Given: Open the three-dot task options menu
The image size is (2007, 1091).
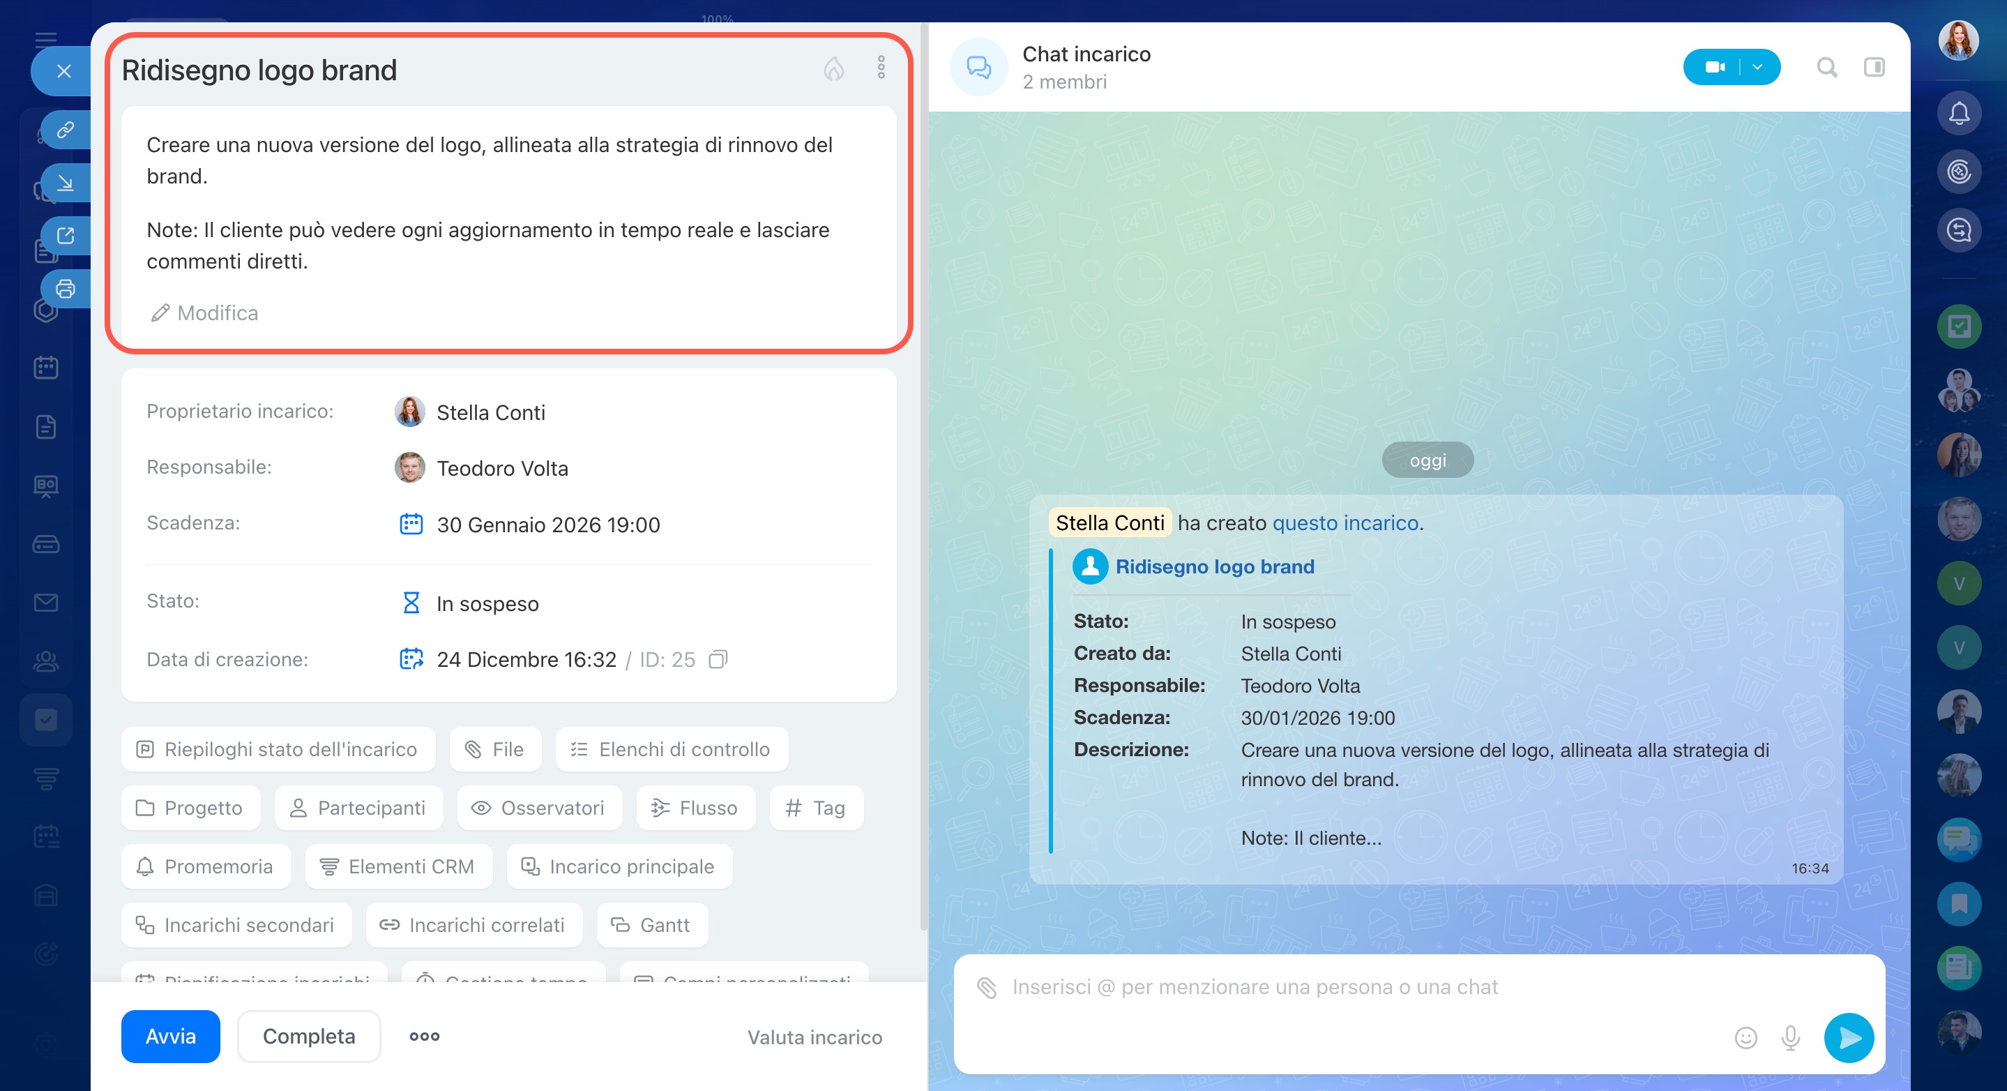Looking at the screenshot, I should [x=881, y=68].
